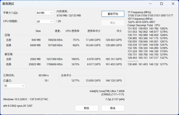
Task: Click the dictionary size chevron arrow
Action: (x=52, y=13)
